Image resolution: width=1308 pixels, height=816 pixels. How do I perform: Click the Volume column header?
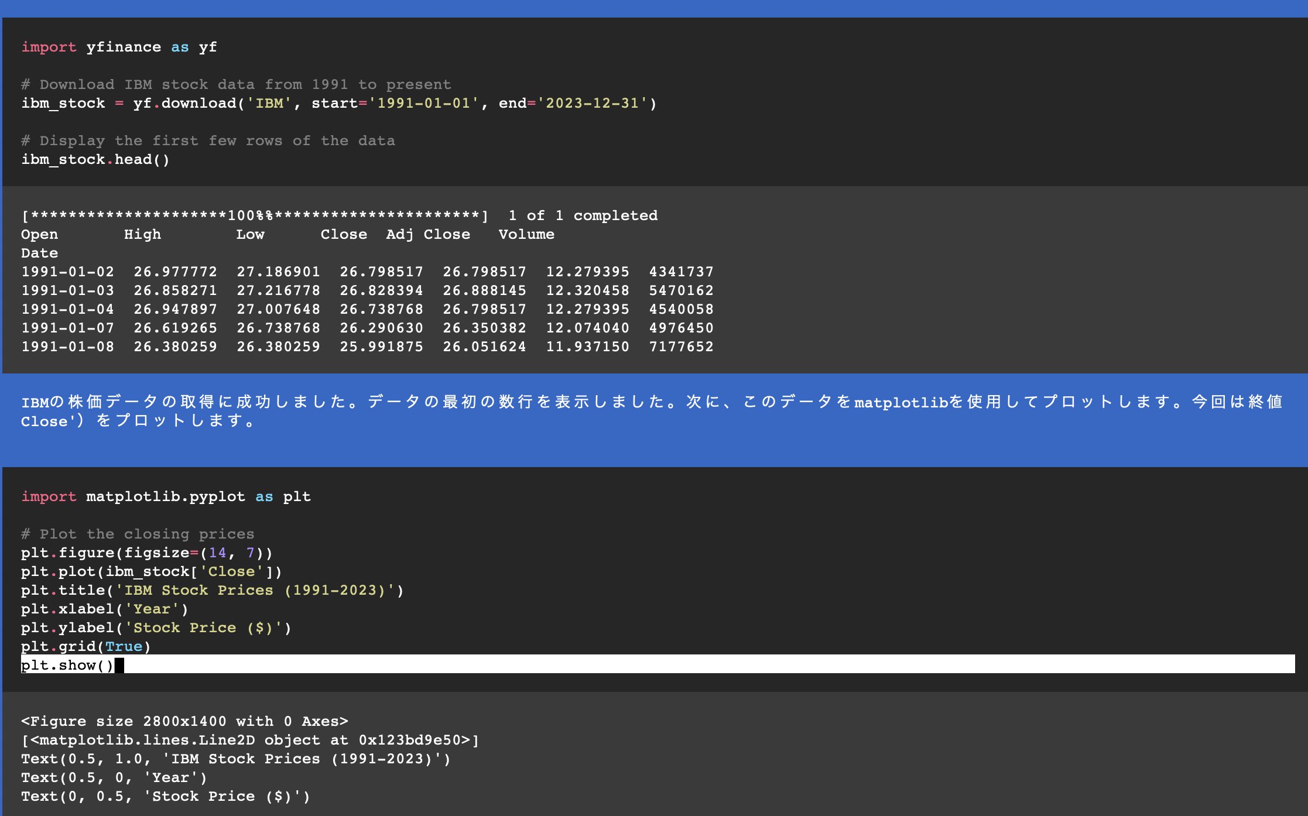[x=526, y=234]
